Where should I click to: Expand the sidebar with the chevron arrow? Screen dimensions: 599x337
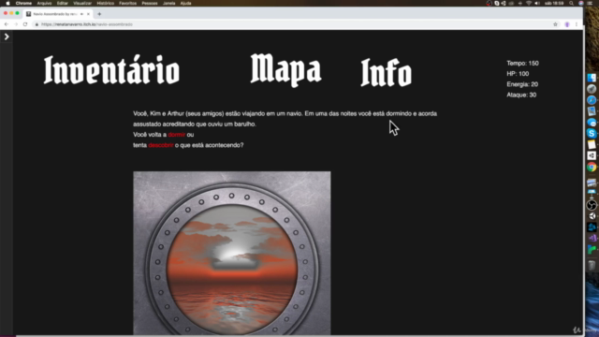7,37
